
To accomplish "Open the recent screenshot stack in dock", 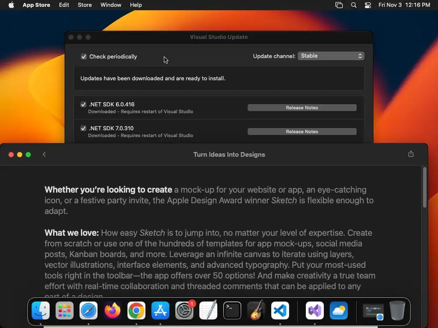I will coord(373,311).
